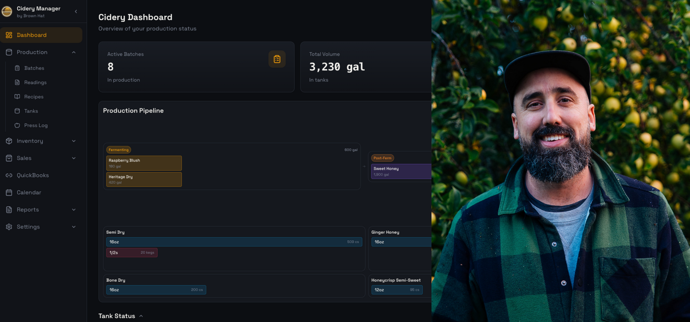Image resolution: width=690 pixels, height=322 pixels.
Task: Click the Press Log icon
Action: coord(17,125)
